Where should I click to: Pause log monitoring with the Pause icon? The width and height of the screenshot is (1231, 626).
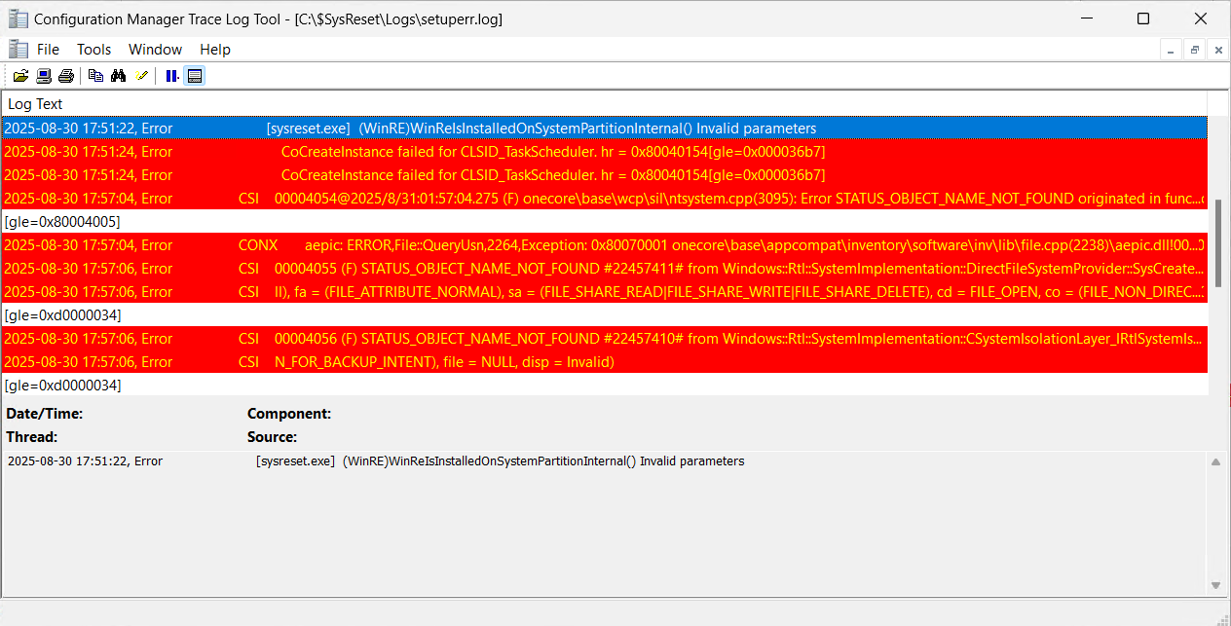pos(172,76)
